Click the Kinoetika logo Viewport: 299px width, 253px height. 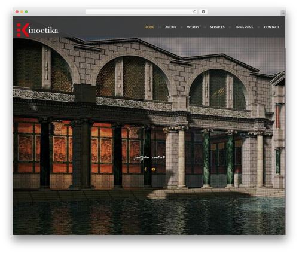38,30
